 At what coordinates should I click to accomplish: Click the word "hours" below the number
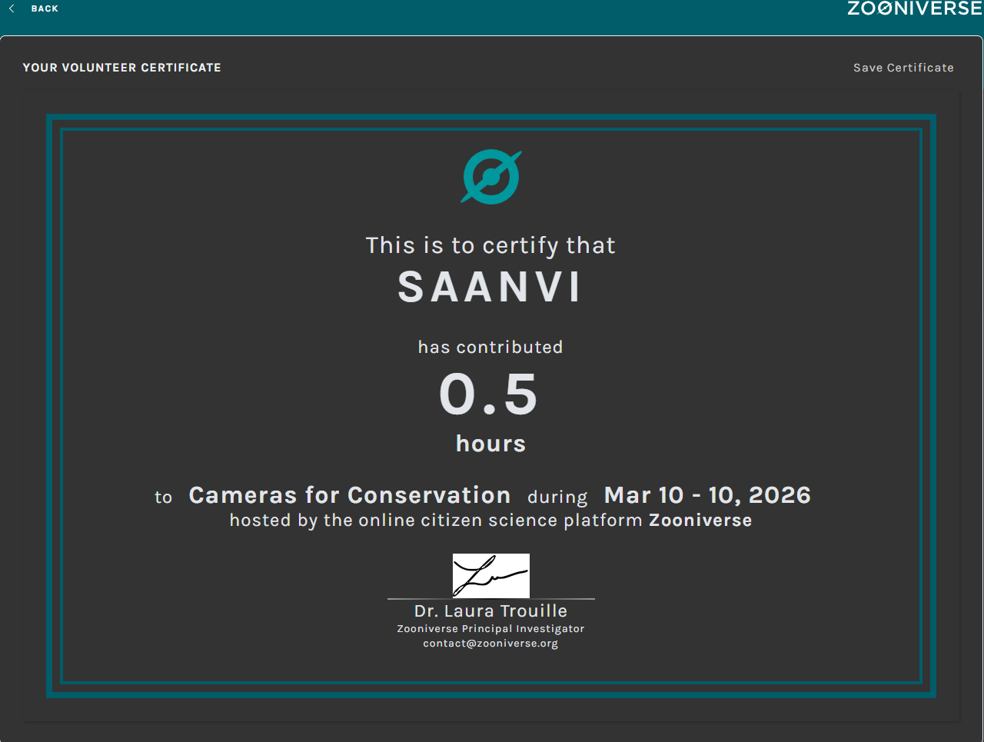coord(491,444)
